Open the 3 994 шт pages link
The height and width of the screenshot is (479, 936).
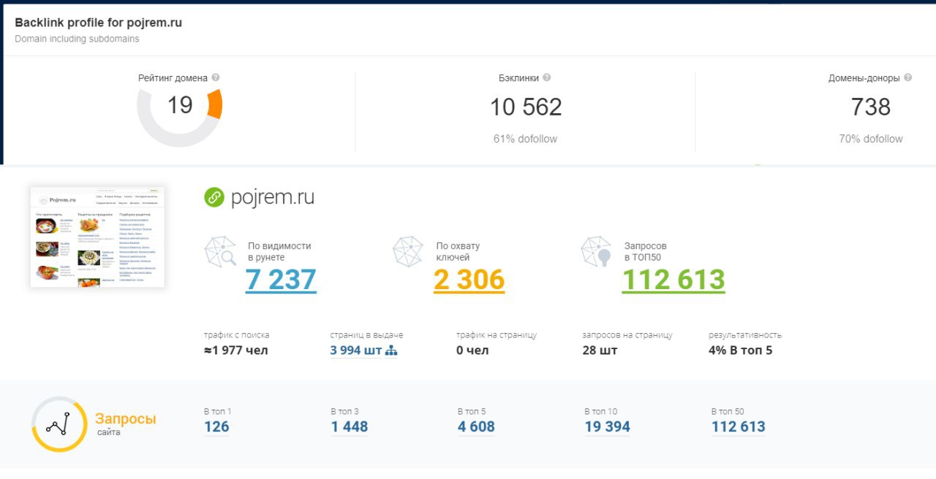click(x=356, y=350)
